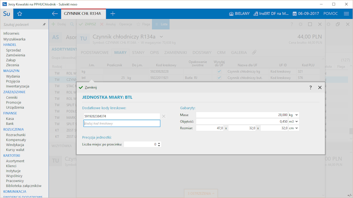This screenshot has height=198, width=353.
Task: Expand the 3 OSTRZEŻENIA warnings panel
Action: coord(201,193)
